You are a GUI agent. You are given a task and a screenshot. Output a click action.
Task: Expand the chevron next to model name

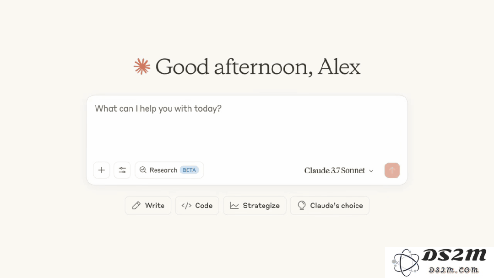371,171
